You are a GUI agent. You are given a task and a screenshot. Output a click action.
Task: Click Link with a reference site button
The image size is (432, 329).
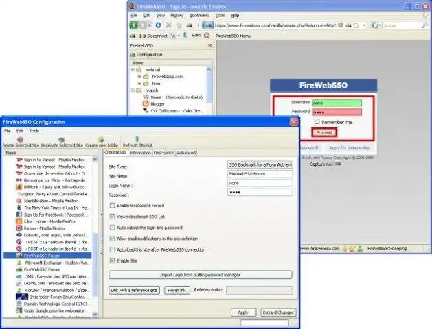[x=134, y=290]
